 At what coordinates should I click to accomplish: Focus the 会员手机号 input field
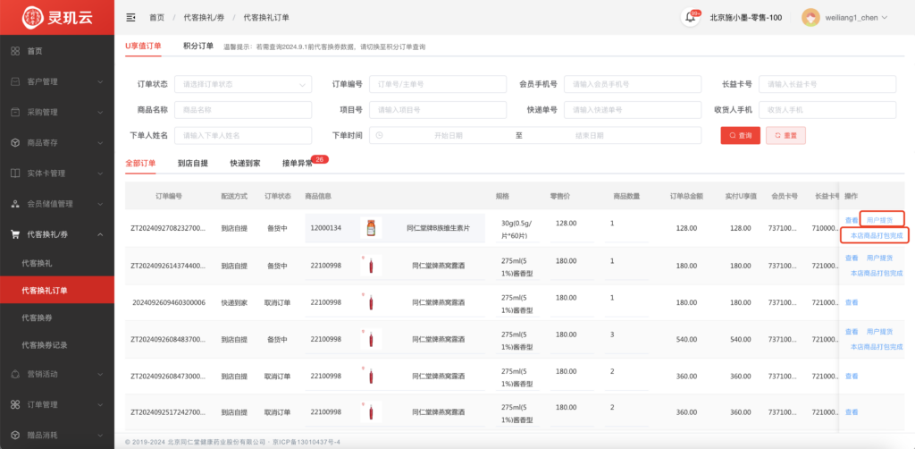point(633,85)
